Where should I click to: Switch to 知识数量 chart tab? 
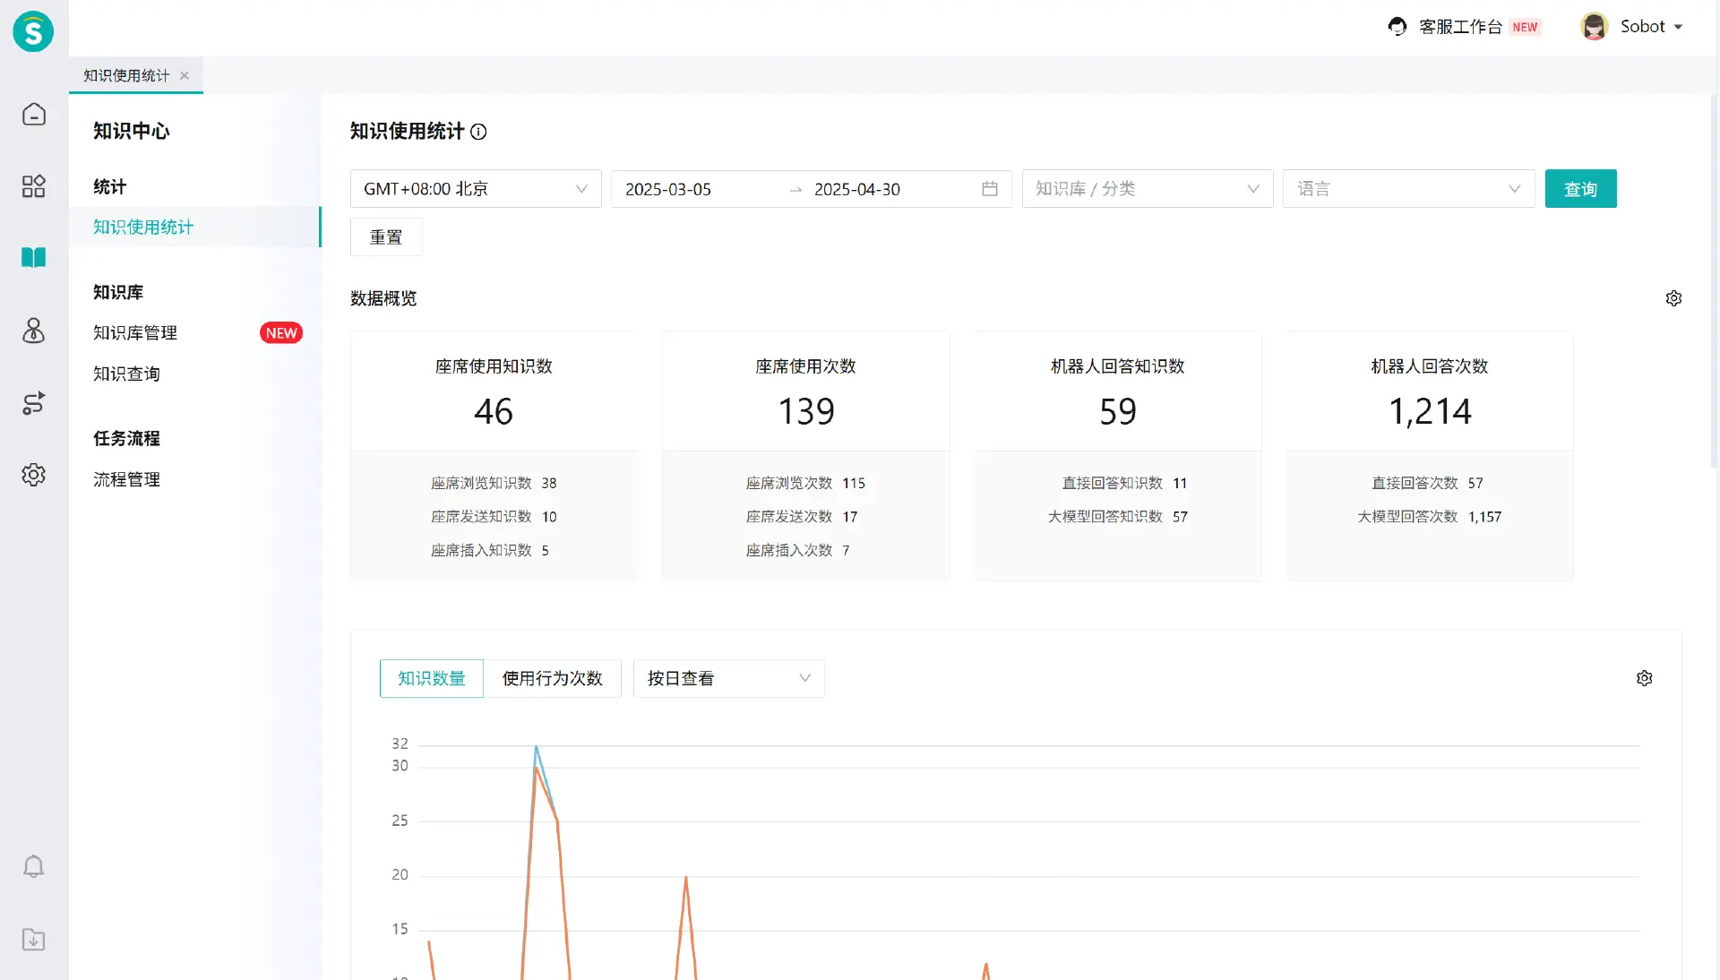(x=432, y=678)
